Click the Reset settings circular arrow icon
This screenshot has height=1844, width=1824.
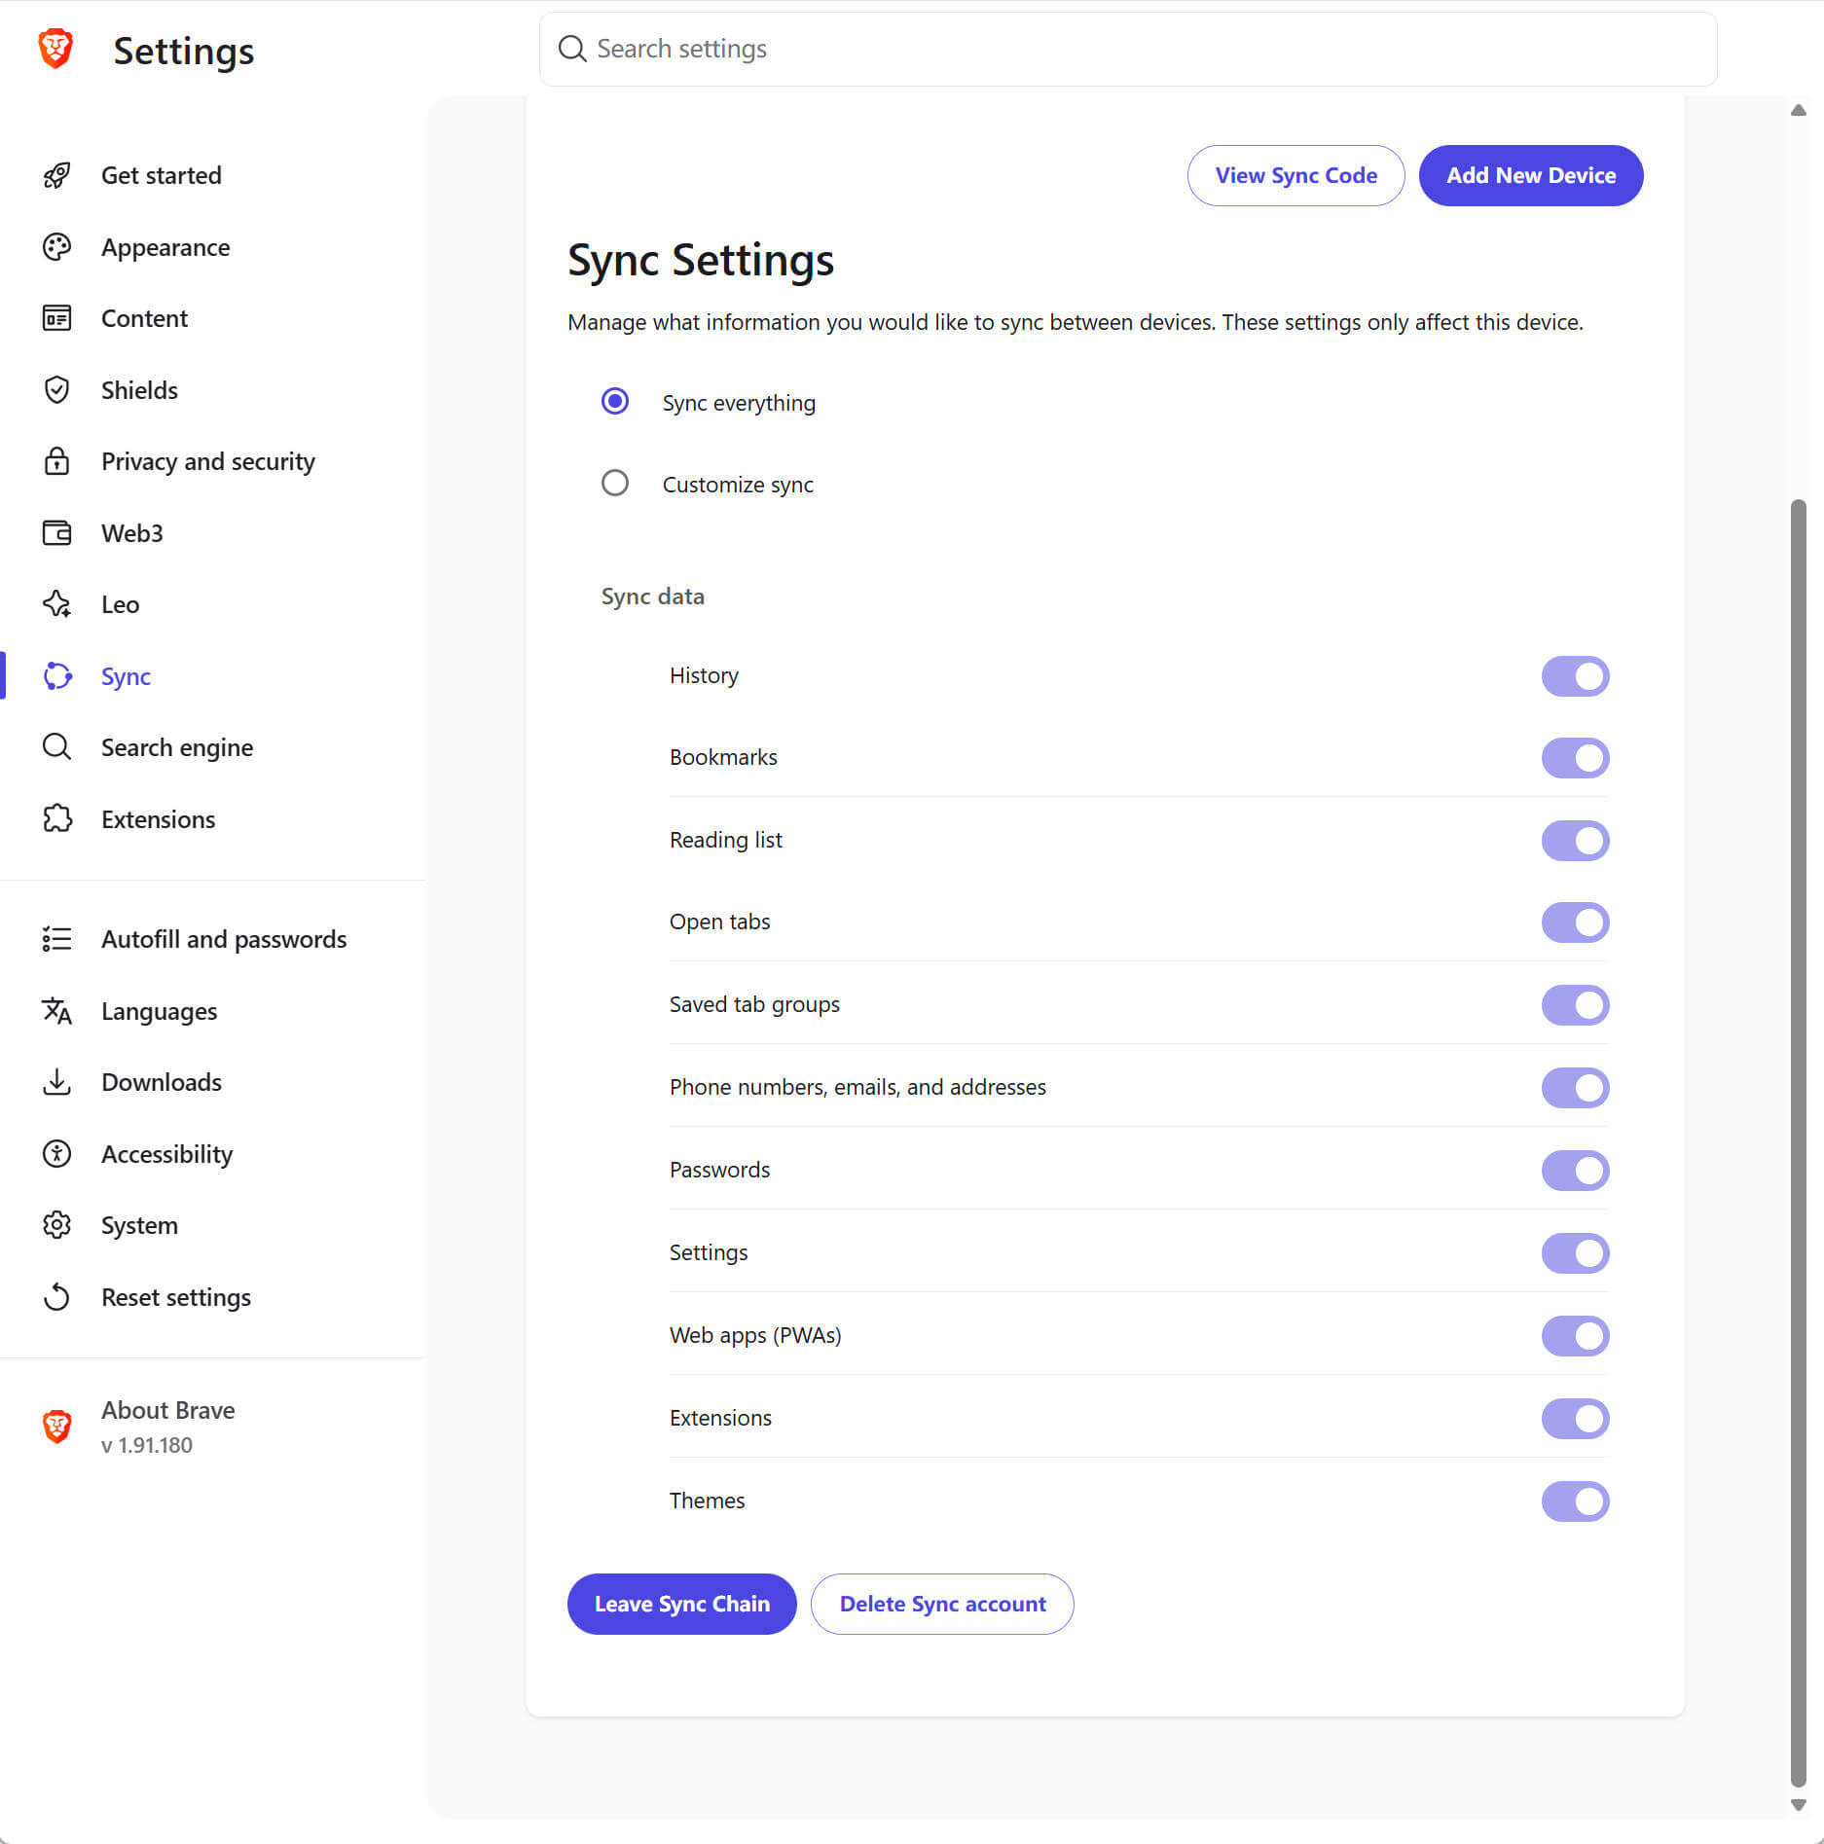pos(56,1297)
